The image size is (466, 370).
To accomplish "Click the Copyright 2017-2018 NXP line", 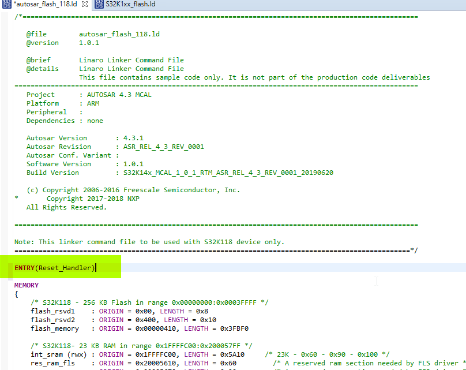I will point(93,199).
